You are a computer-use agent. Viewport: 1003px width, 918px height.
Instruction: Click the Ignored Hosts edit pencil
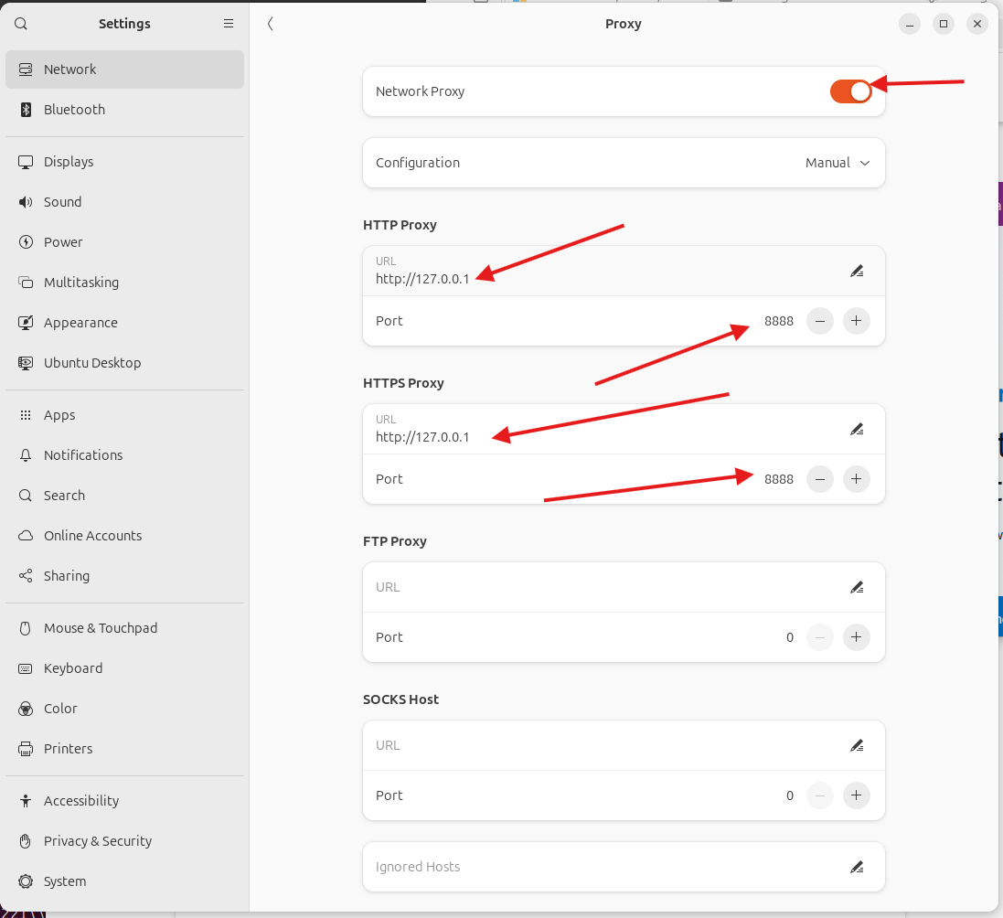click(x=856, y=867)
